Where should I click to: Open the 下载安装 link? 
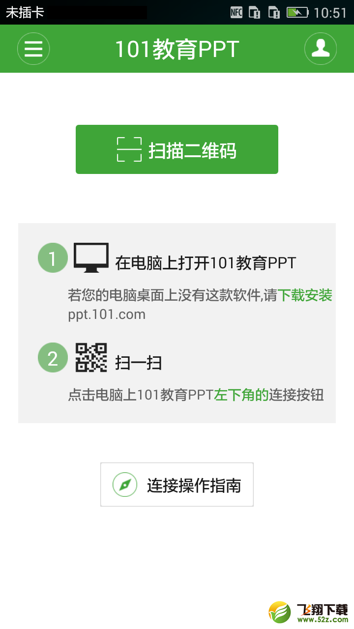[x=305, y=295]
